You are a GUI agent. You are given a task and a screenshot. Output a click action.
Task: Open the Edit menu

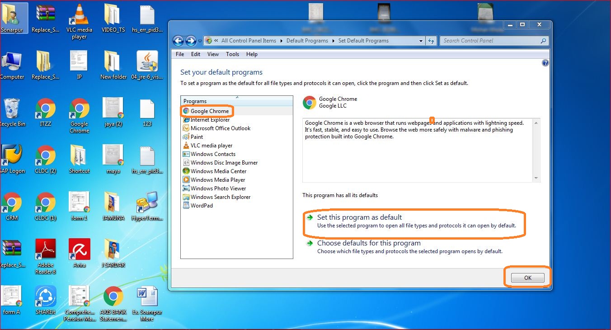(196, 54)
